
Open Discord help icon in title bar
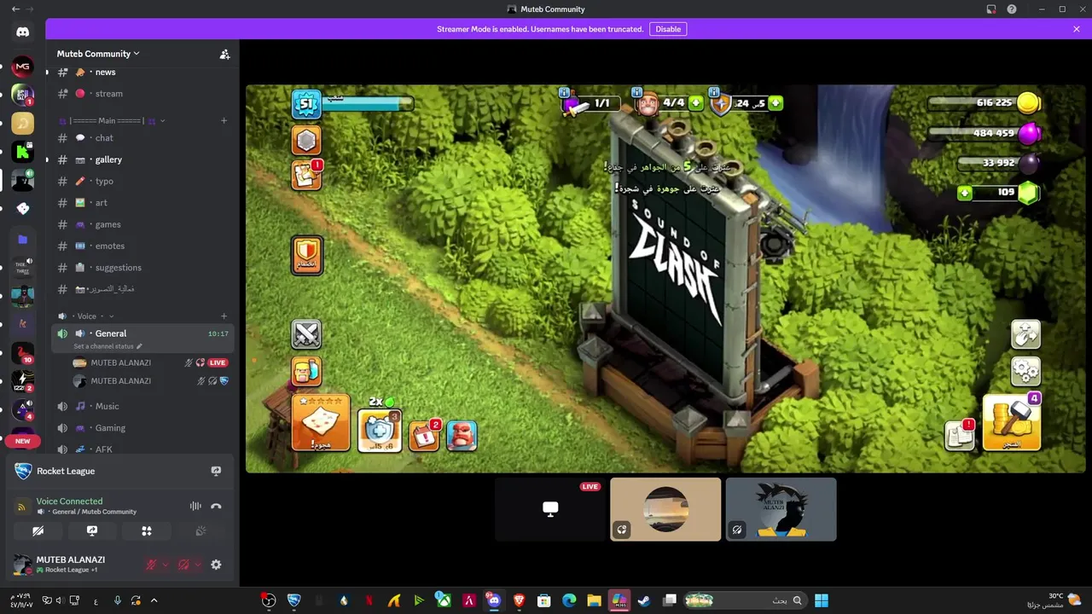[1012, 9]
